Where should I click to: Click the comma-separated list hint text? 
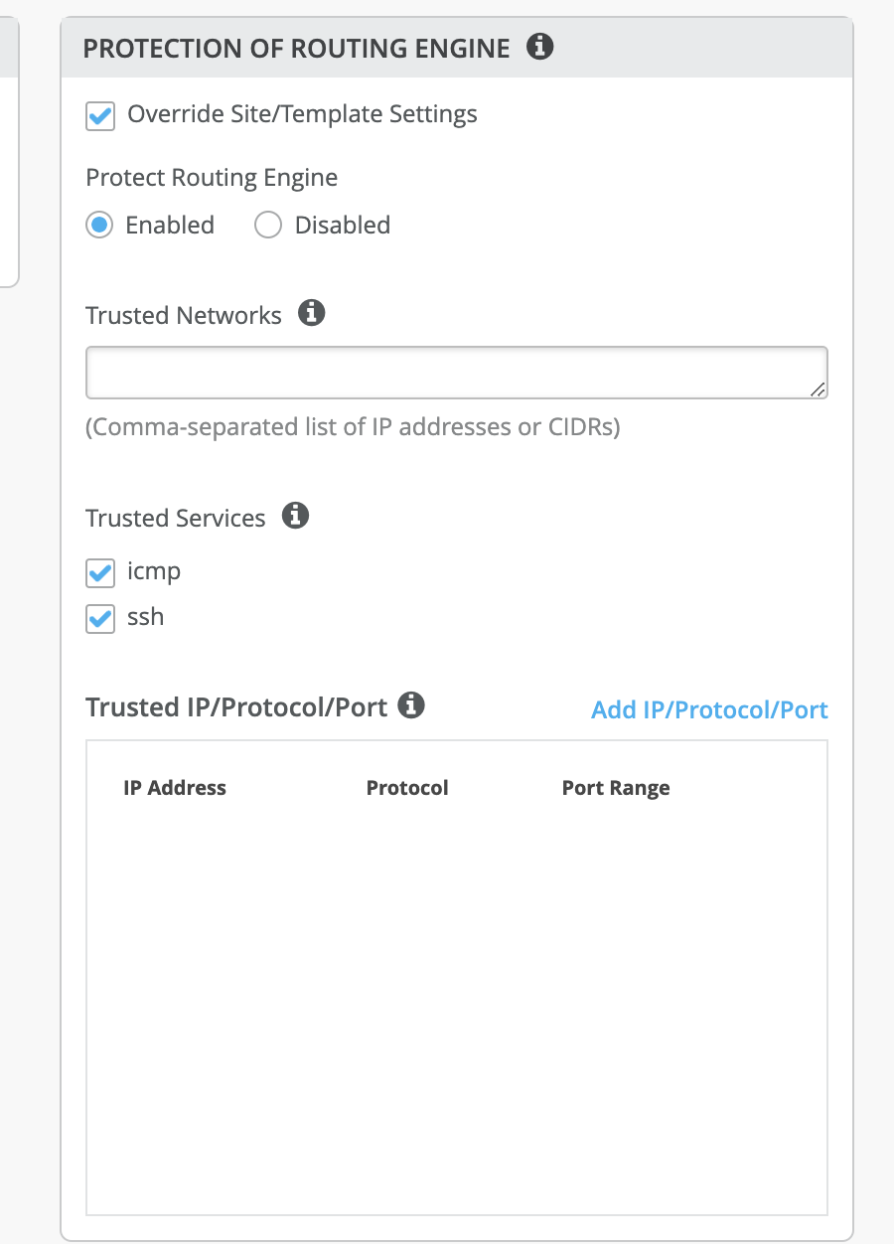(353, 428)
